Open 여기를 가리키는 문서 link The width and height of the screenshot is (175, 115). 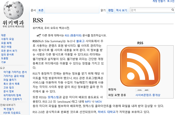15,72
